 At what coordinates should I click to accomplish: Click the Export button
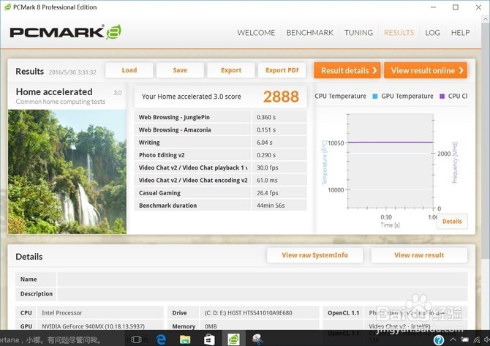click(231, 70)
